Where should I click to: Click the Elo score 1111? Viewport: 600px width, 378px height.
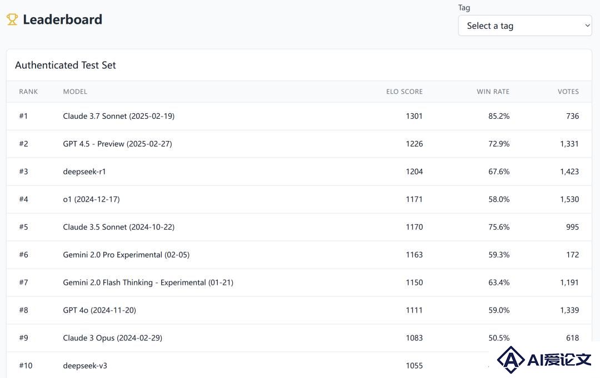tap(414, 310)
